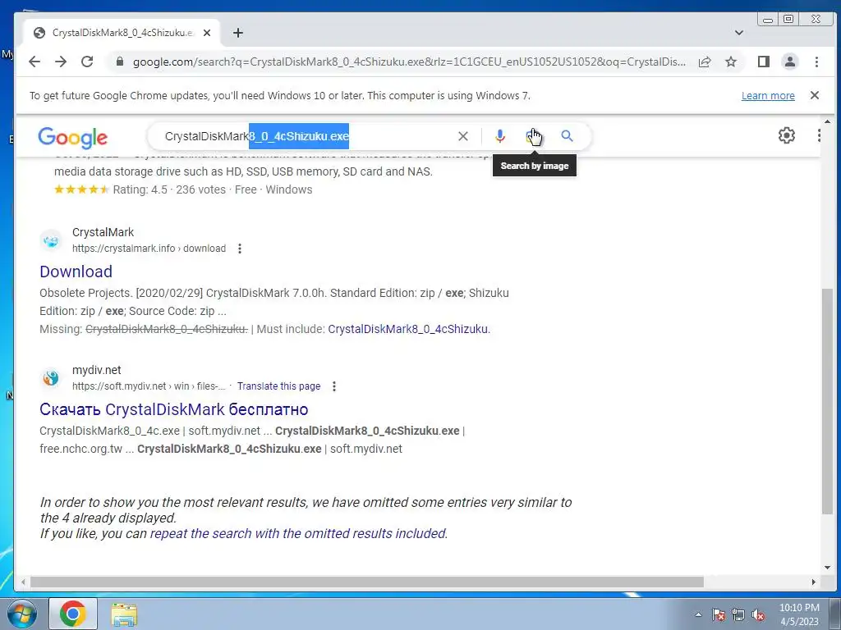The width and height of the screenshot is (841, 630).
Task: View site information via the padlock icon
Action: click(120, 62)
